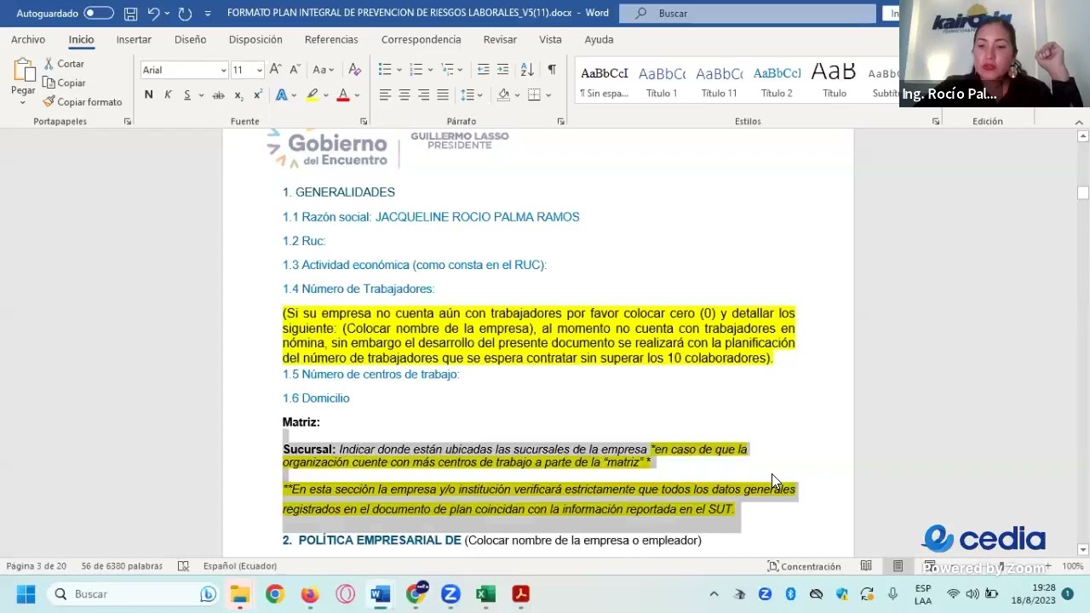Toggle bold formatting (N)

pyautogui.click(x=148, y=95)
